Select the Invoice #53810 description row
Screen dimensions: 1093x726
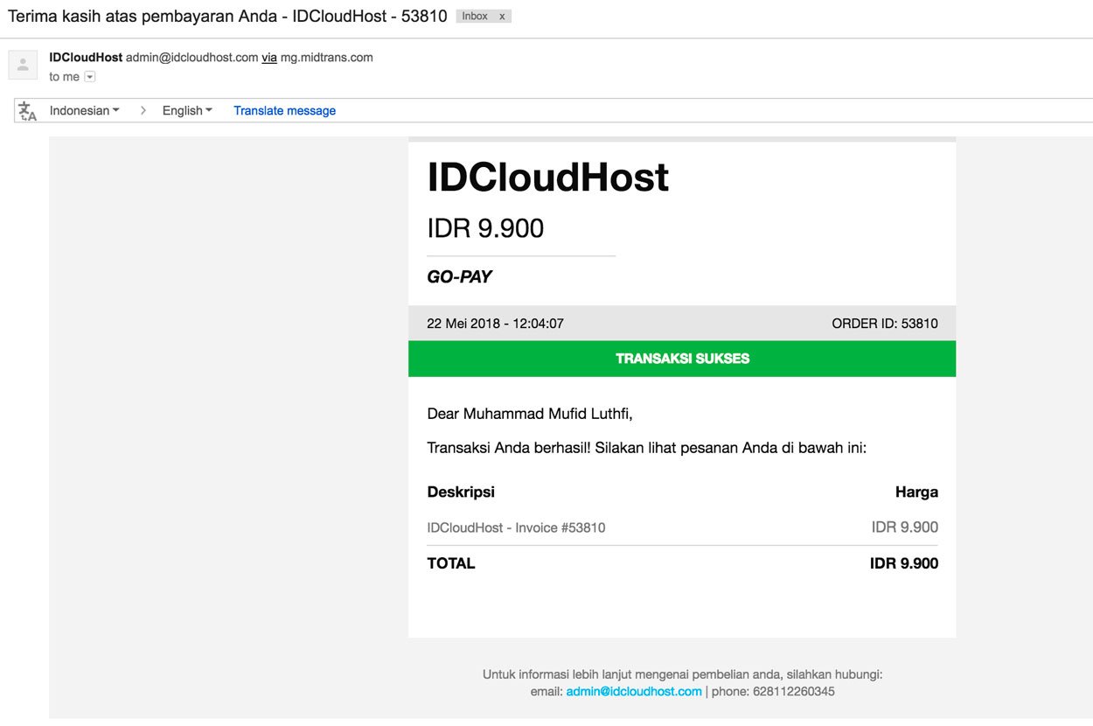click(x=517, y=527)
